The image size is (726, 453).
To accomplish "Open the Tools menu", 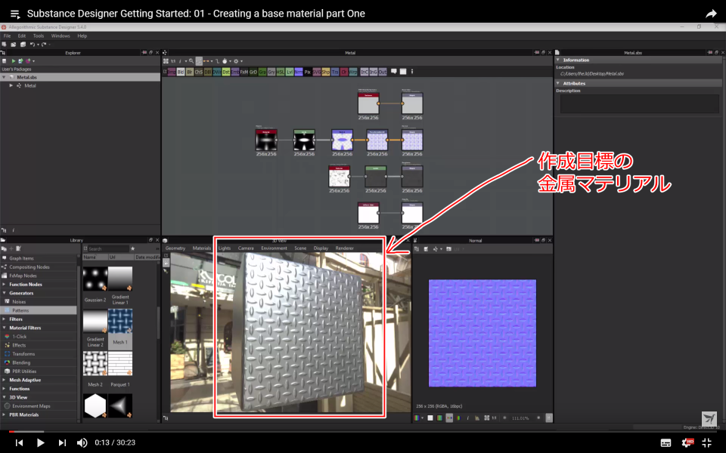I will (39, 35).
